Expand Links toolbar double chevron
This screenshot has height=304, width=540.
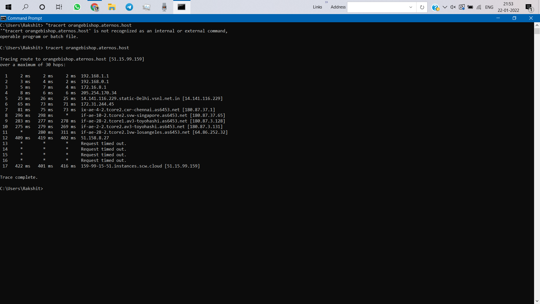[x=327, y=2]
